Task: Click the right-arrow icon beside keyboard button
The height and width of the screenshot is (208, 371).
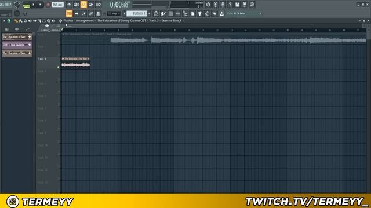Action: (x=77, y=14)
